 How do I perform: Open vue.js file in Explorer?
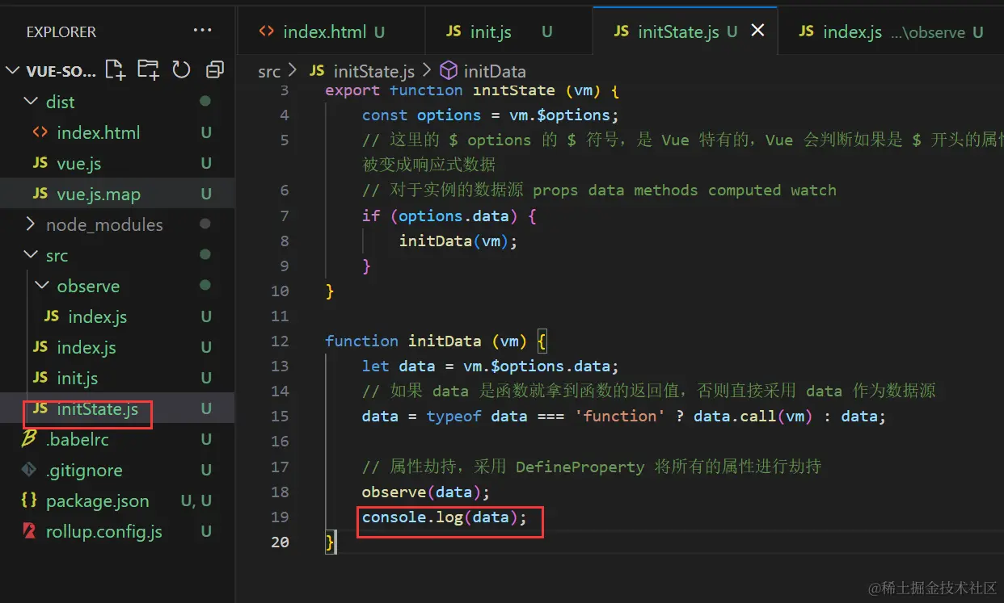pyautogui.click(x=79, y=163)
